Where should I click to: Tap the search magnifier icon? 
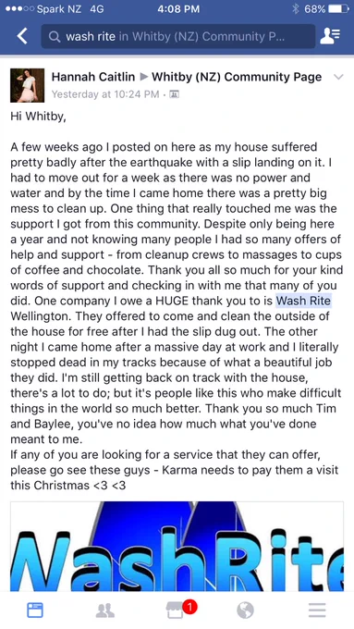[x=55, y=36]
